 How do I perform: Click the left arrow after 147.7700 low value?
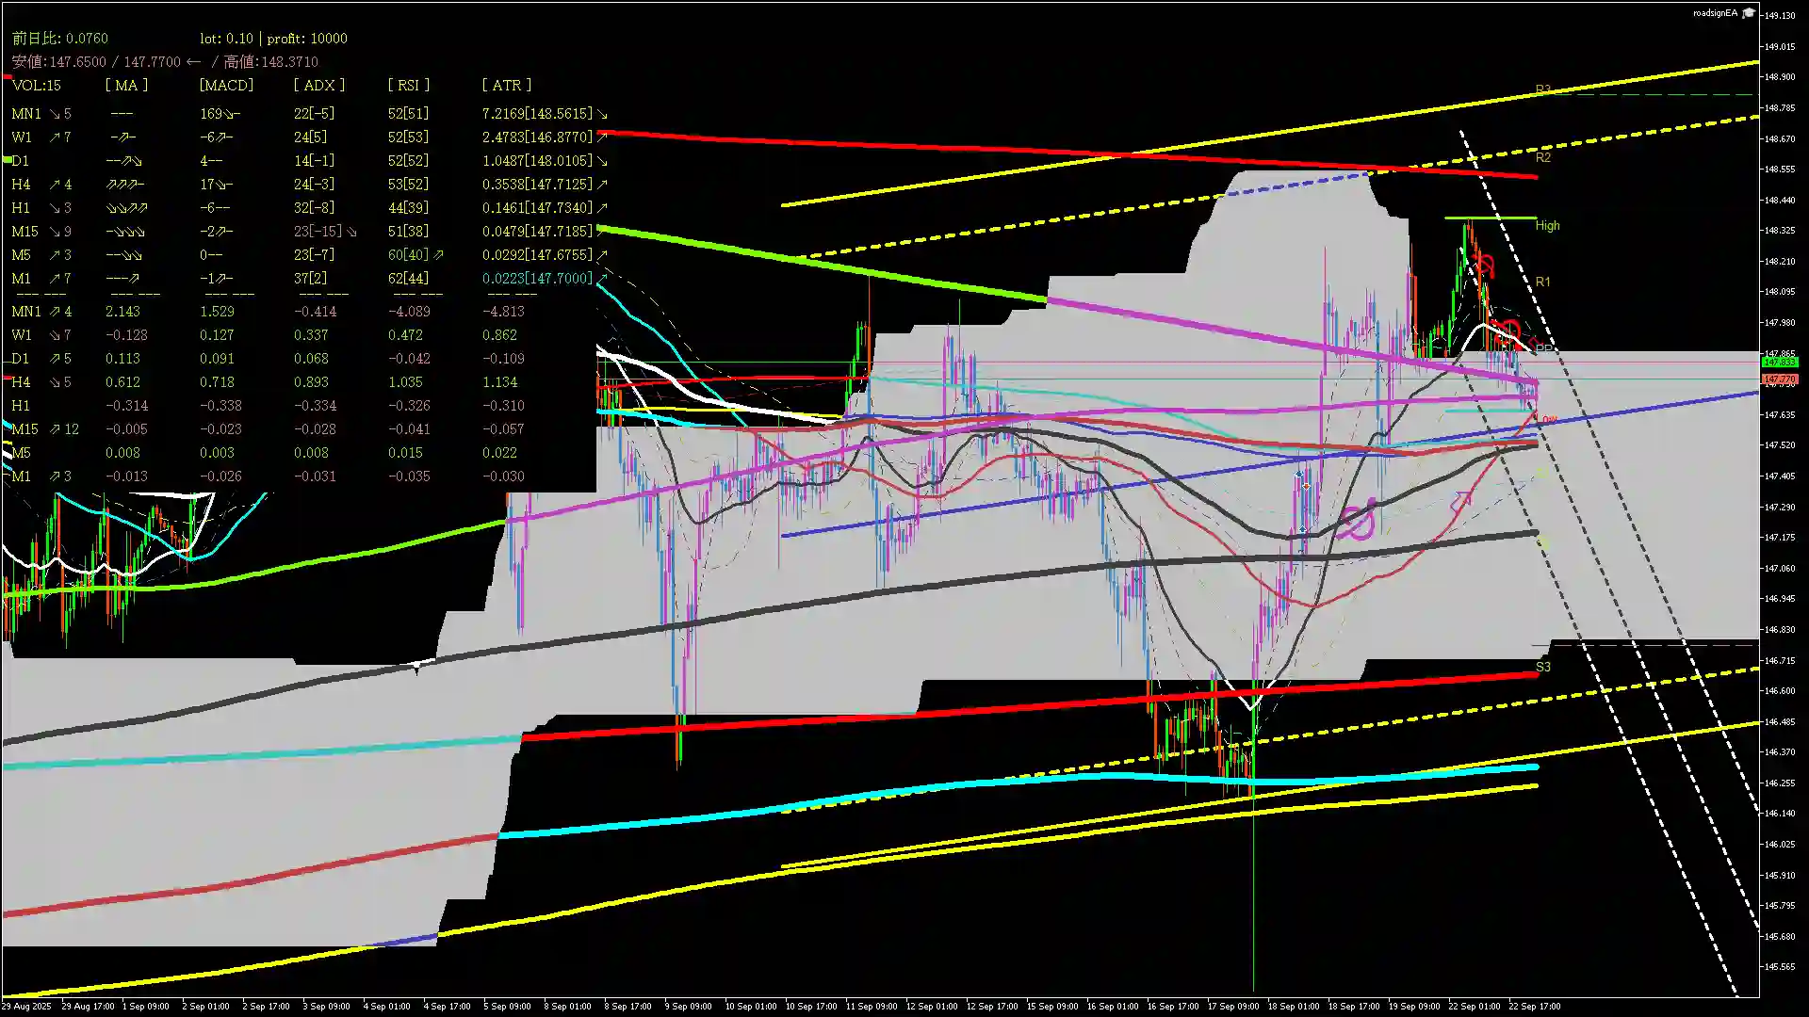tap(193, 62)
